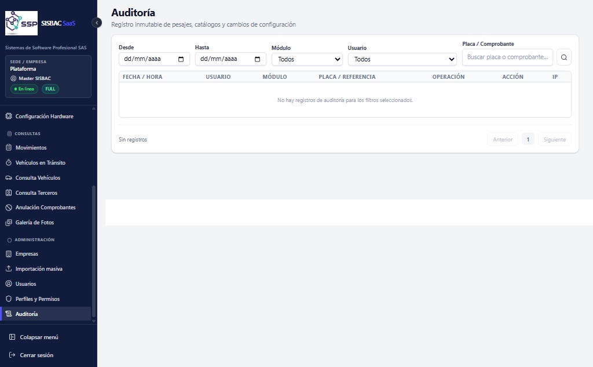Click the Vehículos en Tránsito timer icon
This screenshot has width=593, height=367.
click(x=9, y=162)
